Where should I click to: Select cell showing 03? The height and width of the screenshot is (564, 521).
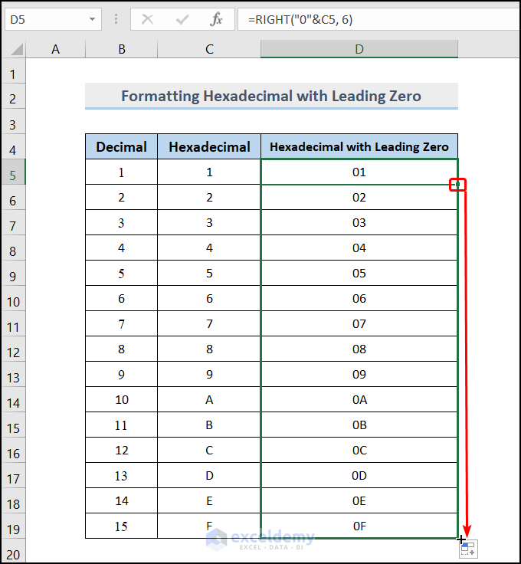[x=359, y=223]
